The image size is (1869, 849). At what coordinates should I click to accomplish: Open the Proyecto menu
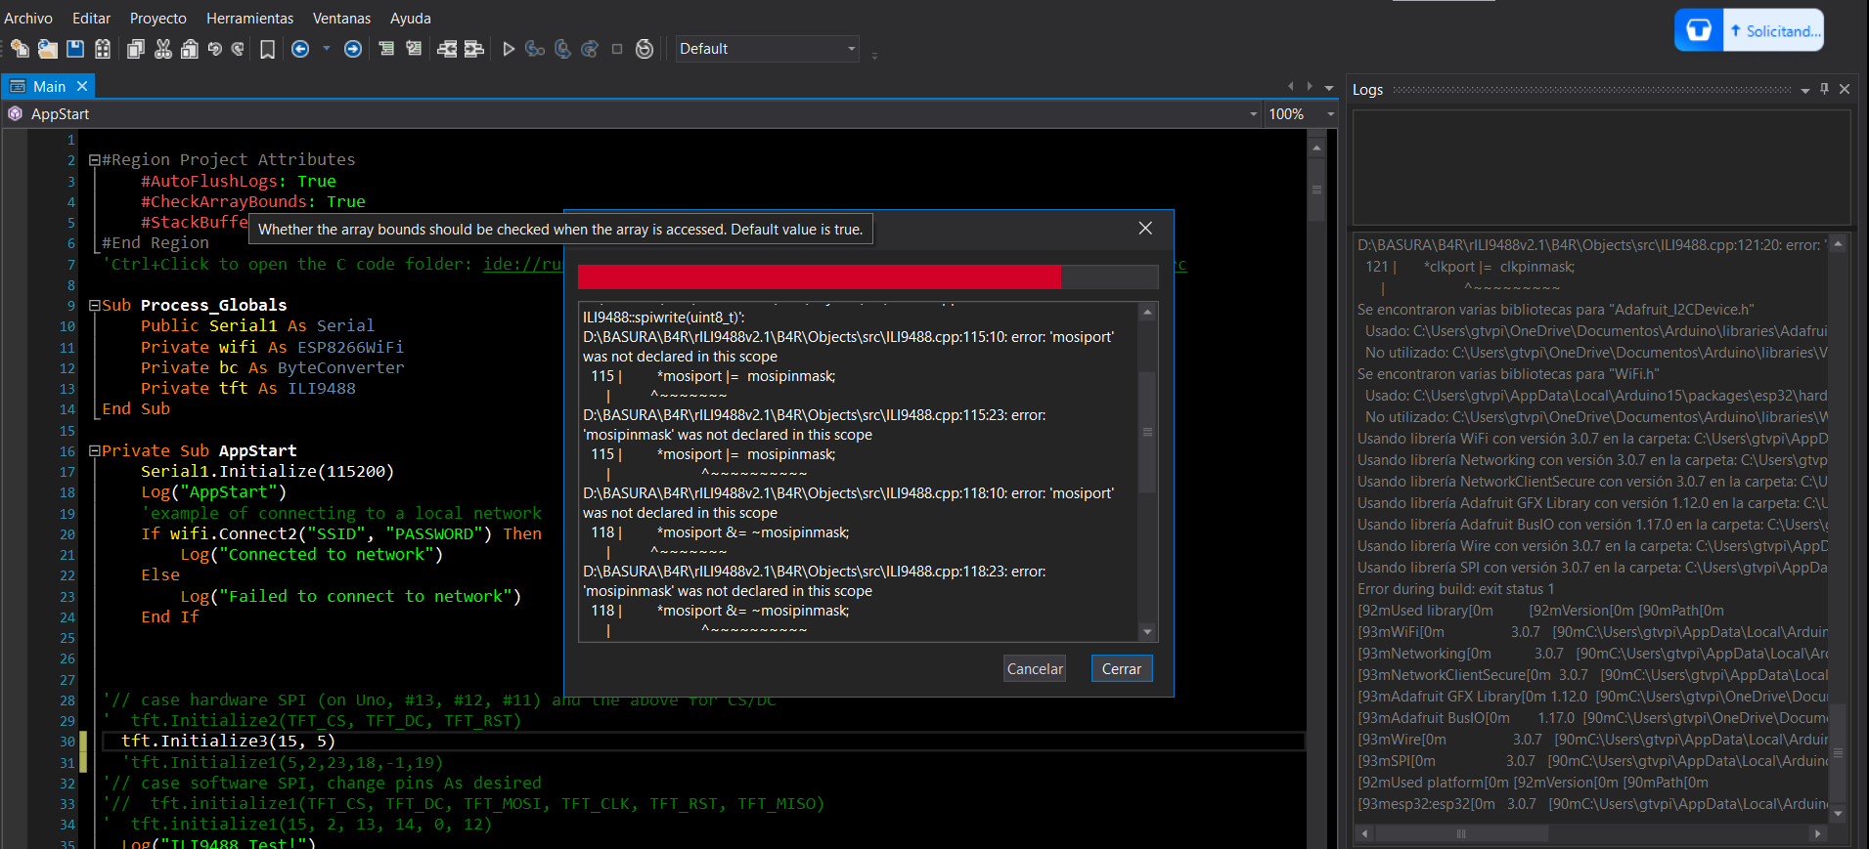pos(158,19)
